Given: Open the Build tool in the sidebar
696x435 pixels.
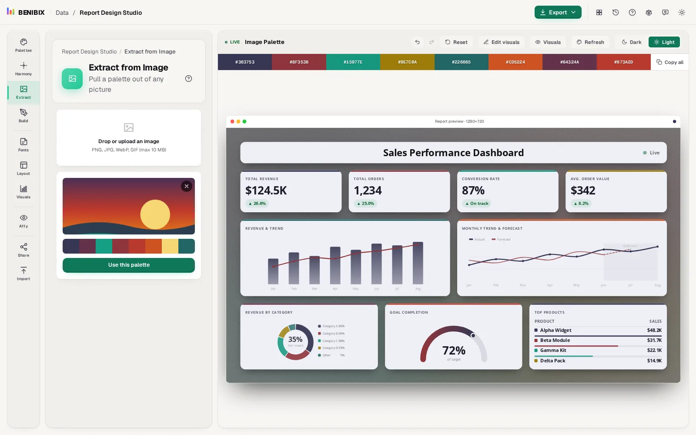Looking at the screenshot, I should (x=23, y=116).
